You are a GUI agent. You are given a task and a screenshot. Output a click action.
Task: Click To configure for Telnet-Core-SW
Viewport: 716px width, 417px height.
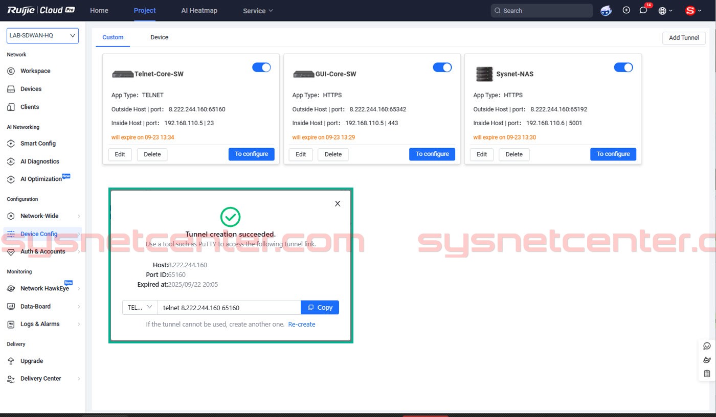pos(251,154)
